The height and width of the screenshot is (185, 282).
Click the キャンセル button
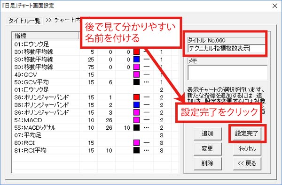coord(247,148)
